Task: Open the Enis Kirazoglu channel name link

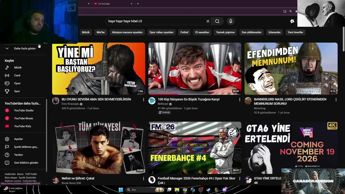Action: [x=70, y=104]
